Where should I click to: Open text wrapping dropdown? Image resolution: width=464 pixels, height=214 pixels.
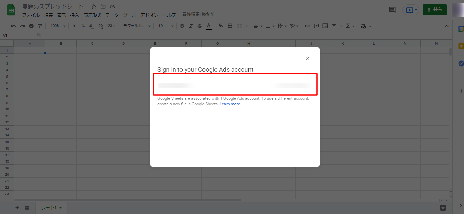click(282, 26)
